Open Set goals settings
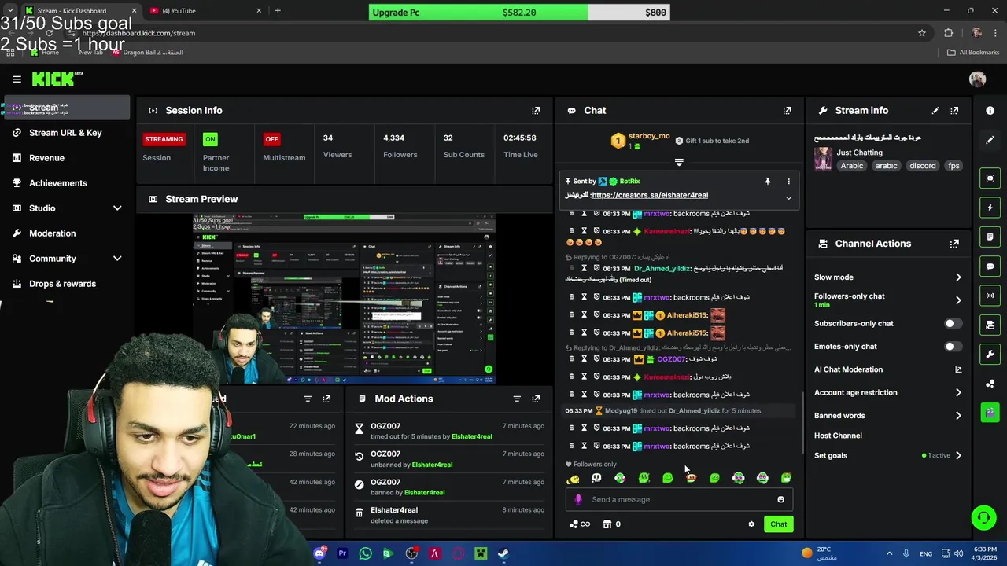The image size is (1007, 566). pyautogui.click(x=887, y=455)
